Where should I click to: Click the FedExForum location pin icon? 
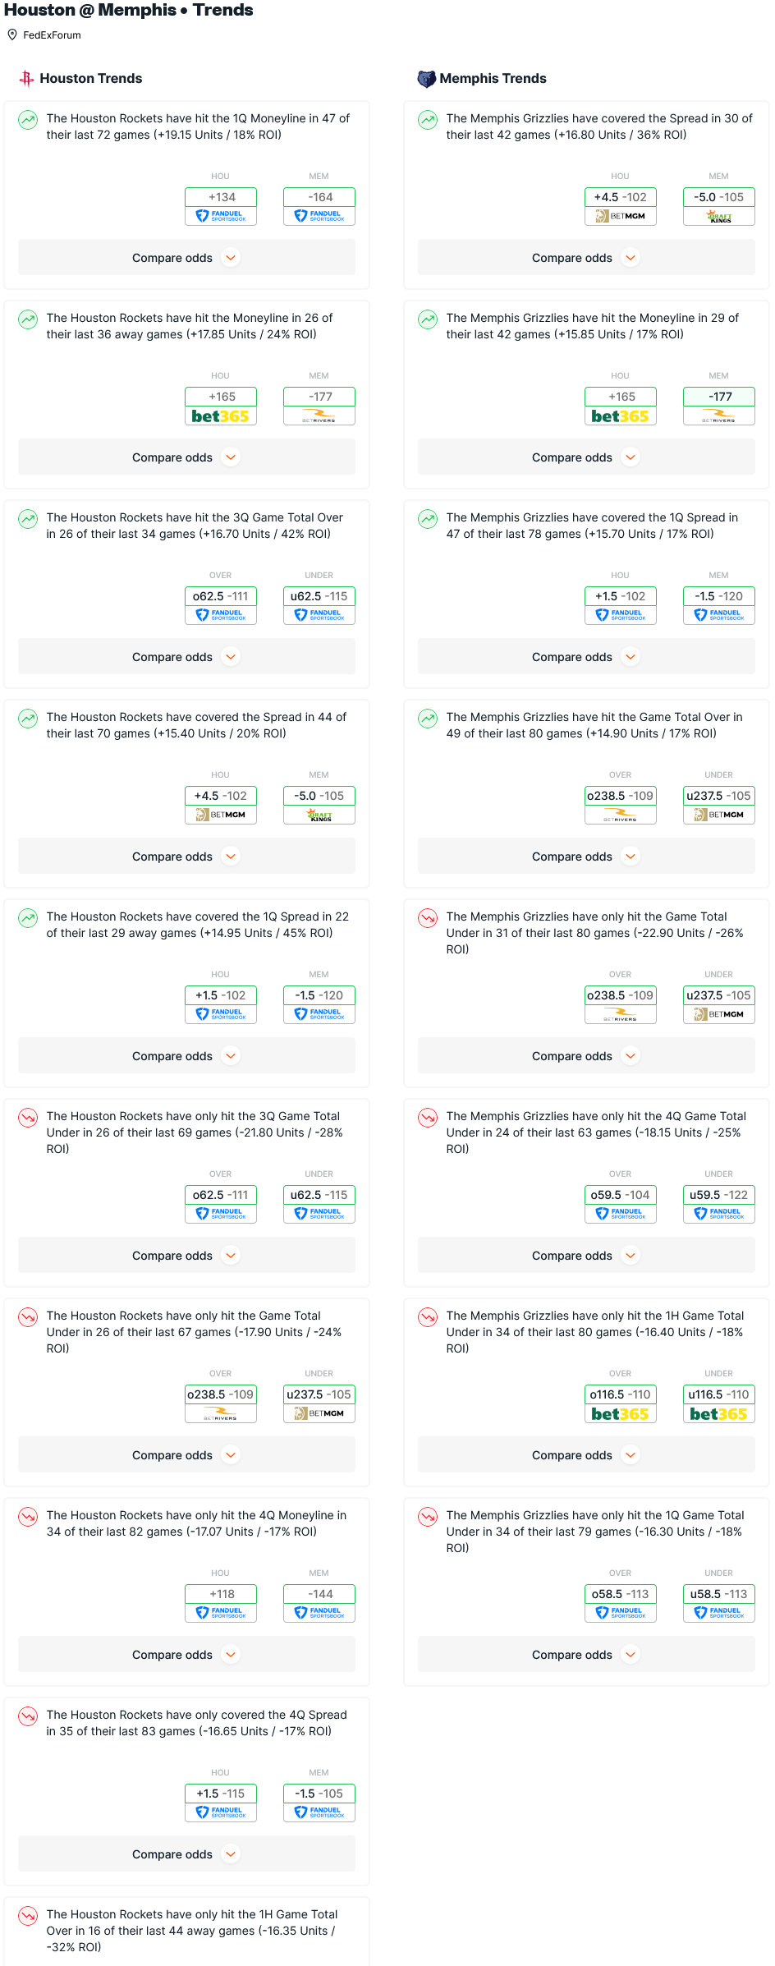[x=12, y=34]
